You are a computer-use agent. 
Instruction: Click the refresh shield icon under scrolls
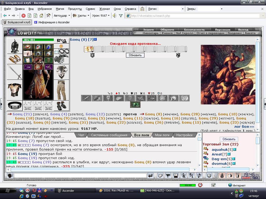point(178,55)
